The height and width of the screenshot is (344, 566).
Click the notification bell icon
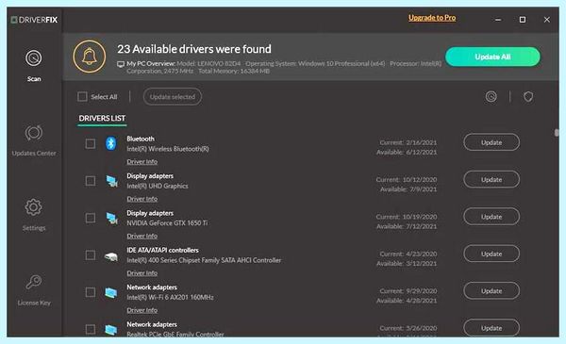point(90,57)
